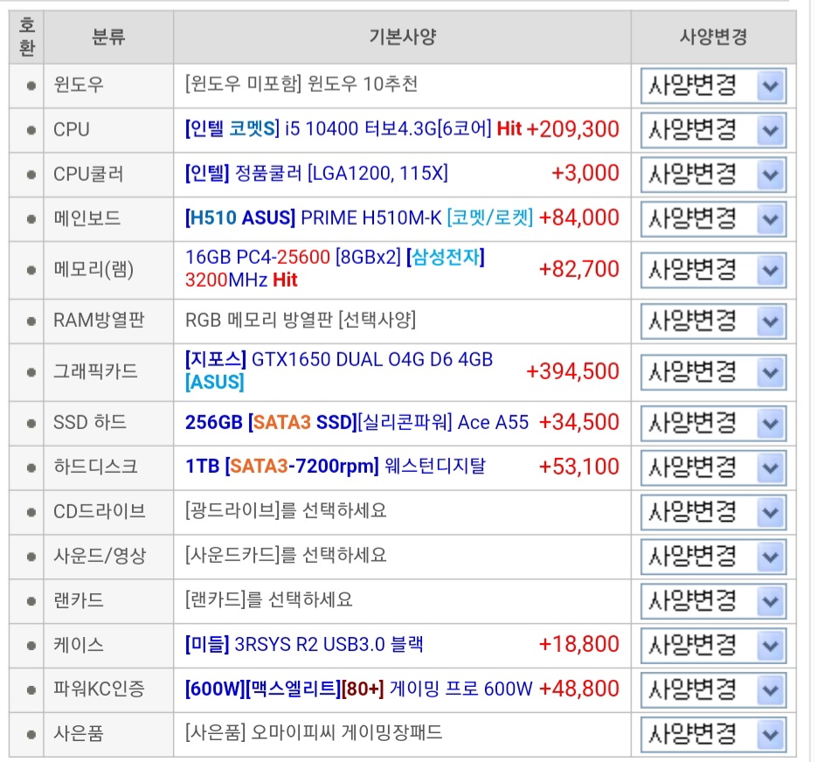Click the 케이스 category label
Viewport: 817px width, 762px height.
click(78, 645)
